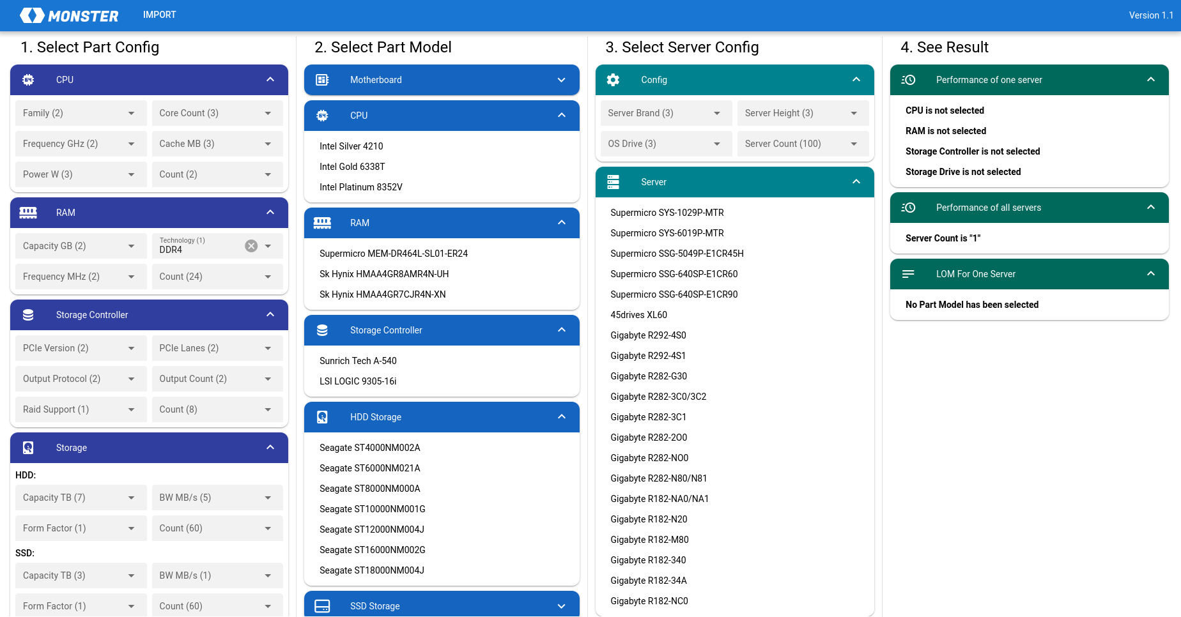Open the Core Count dropdown
1181x617 pixels.
(x=217, y=113)
